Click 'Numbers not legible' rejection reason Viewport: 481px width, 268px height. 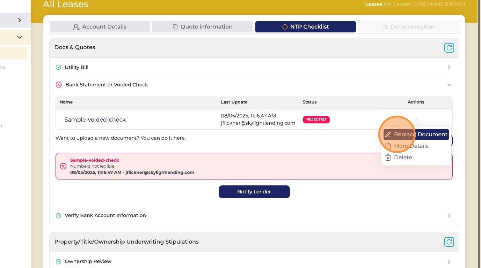[92, 166]
